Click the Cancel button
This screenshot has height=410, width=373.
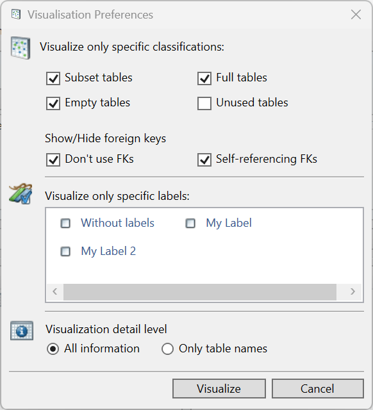[317, 389]
